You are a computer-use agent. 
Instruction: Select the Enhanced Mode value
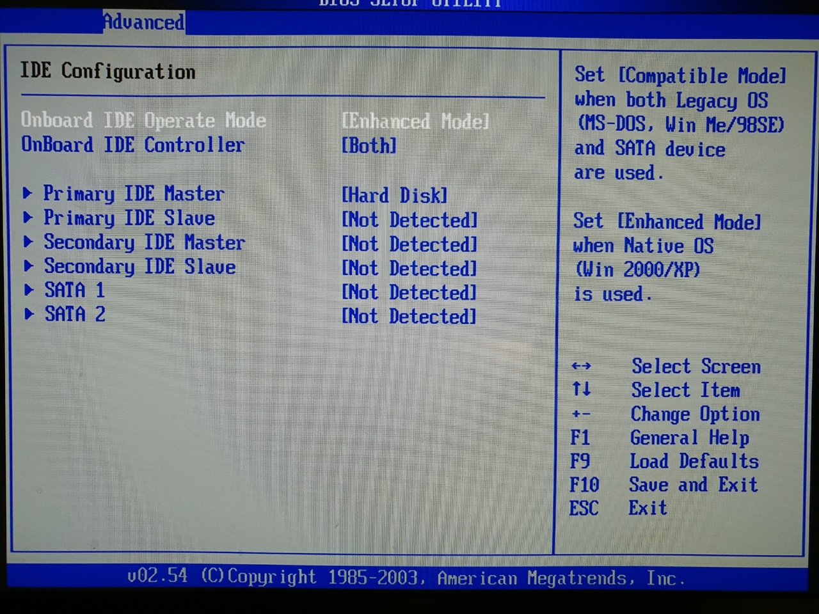[x=415, y=121]
